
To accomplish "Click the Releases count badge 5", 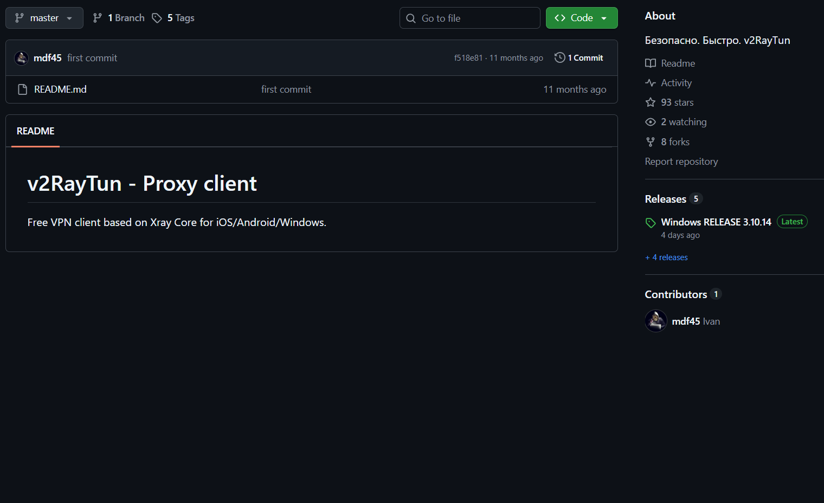I will [696, 199].
